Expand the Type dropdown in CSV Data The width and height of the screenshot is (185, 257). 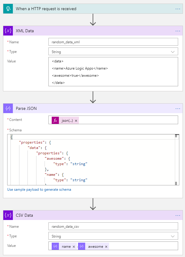pos(173,236)
